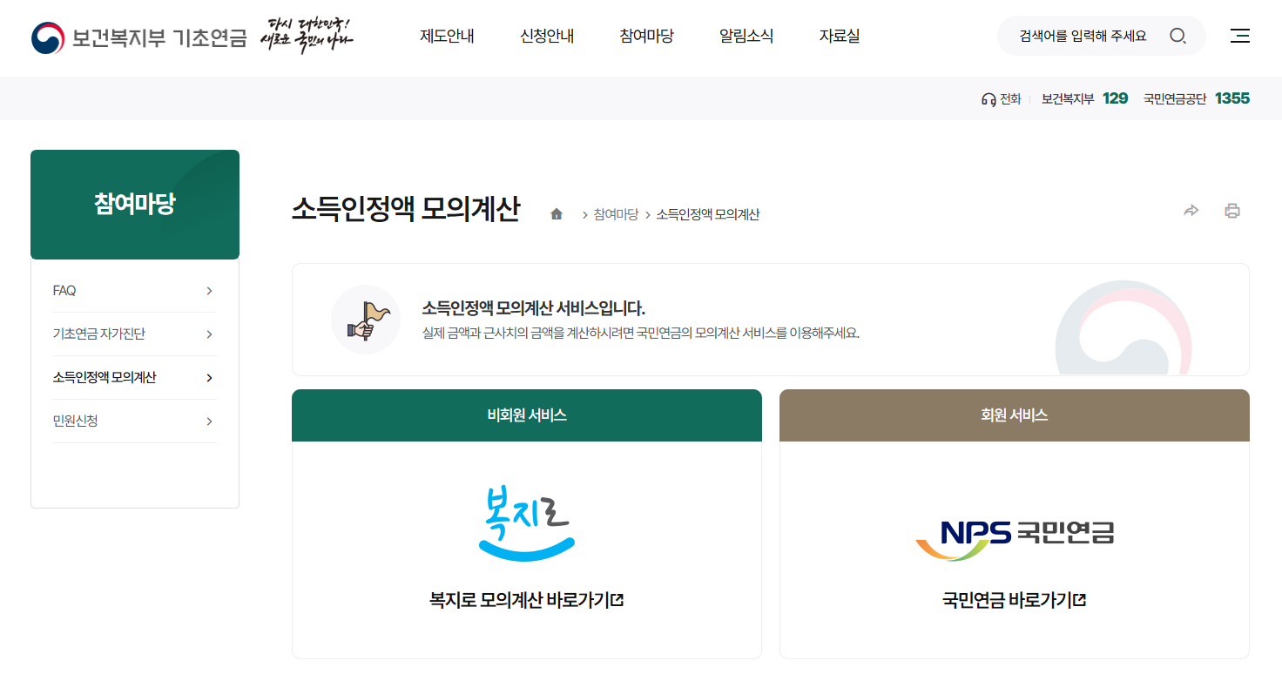Open the hamburger menu icon
This screenshot has width=1282, height=681.
[1239, 36]
